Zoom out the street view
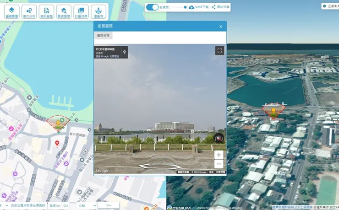339x210 pixels. [x=219, y=164]
